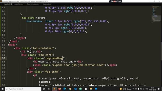Click the microphone tray icon
162x91 pixels.
click(x=138, y=89)
